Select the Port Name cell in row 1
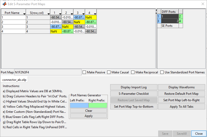The height and width of the screenshot is (137, 207). [13, 18]
